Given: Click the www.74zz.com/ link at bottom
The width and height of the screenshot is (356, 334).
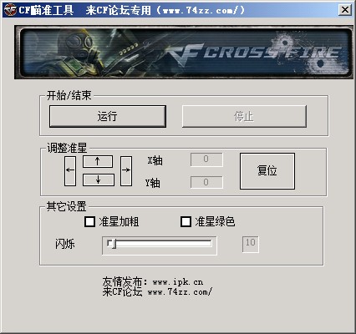Looking at the screenshot, I should [x=180, y=292].
